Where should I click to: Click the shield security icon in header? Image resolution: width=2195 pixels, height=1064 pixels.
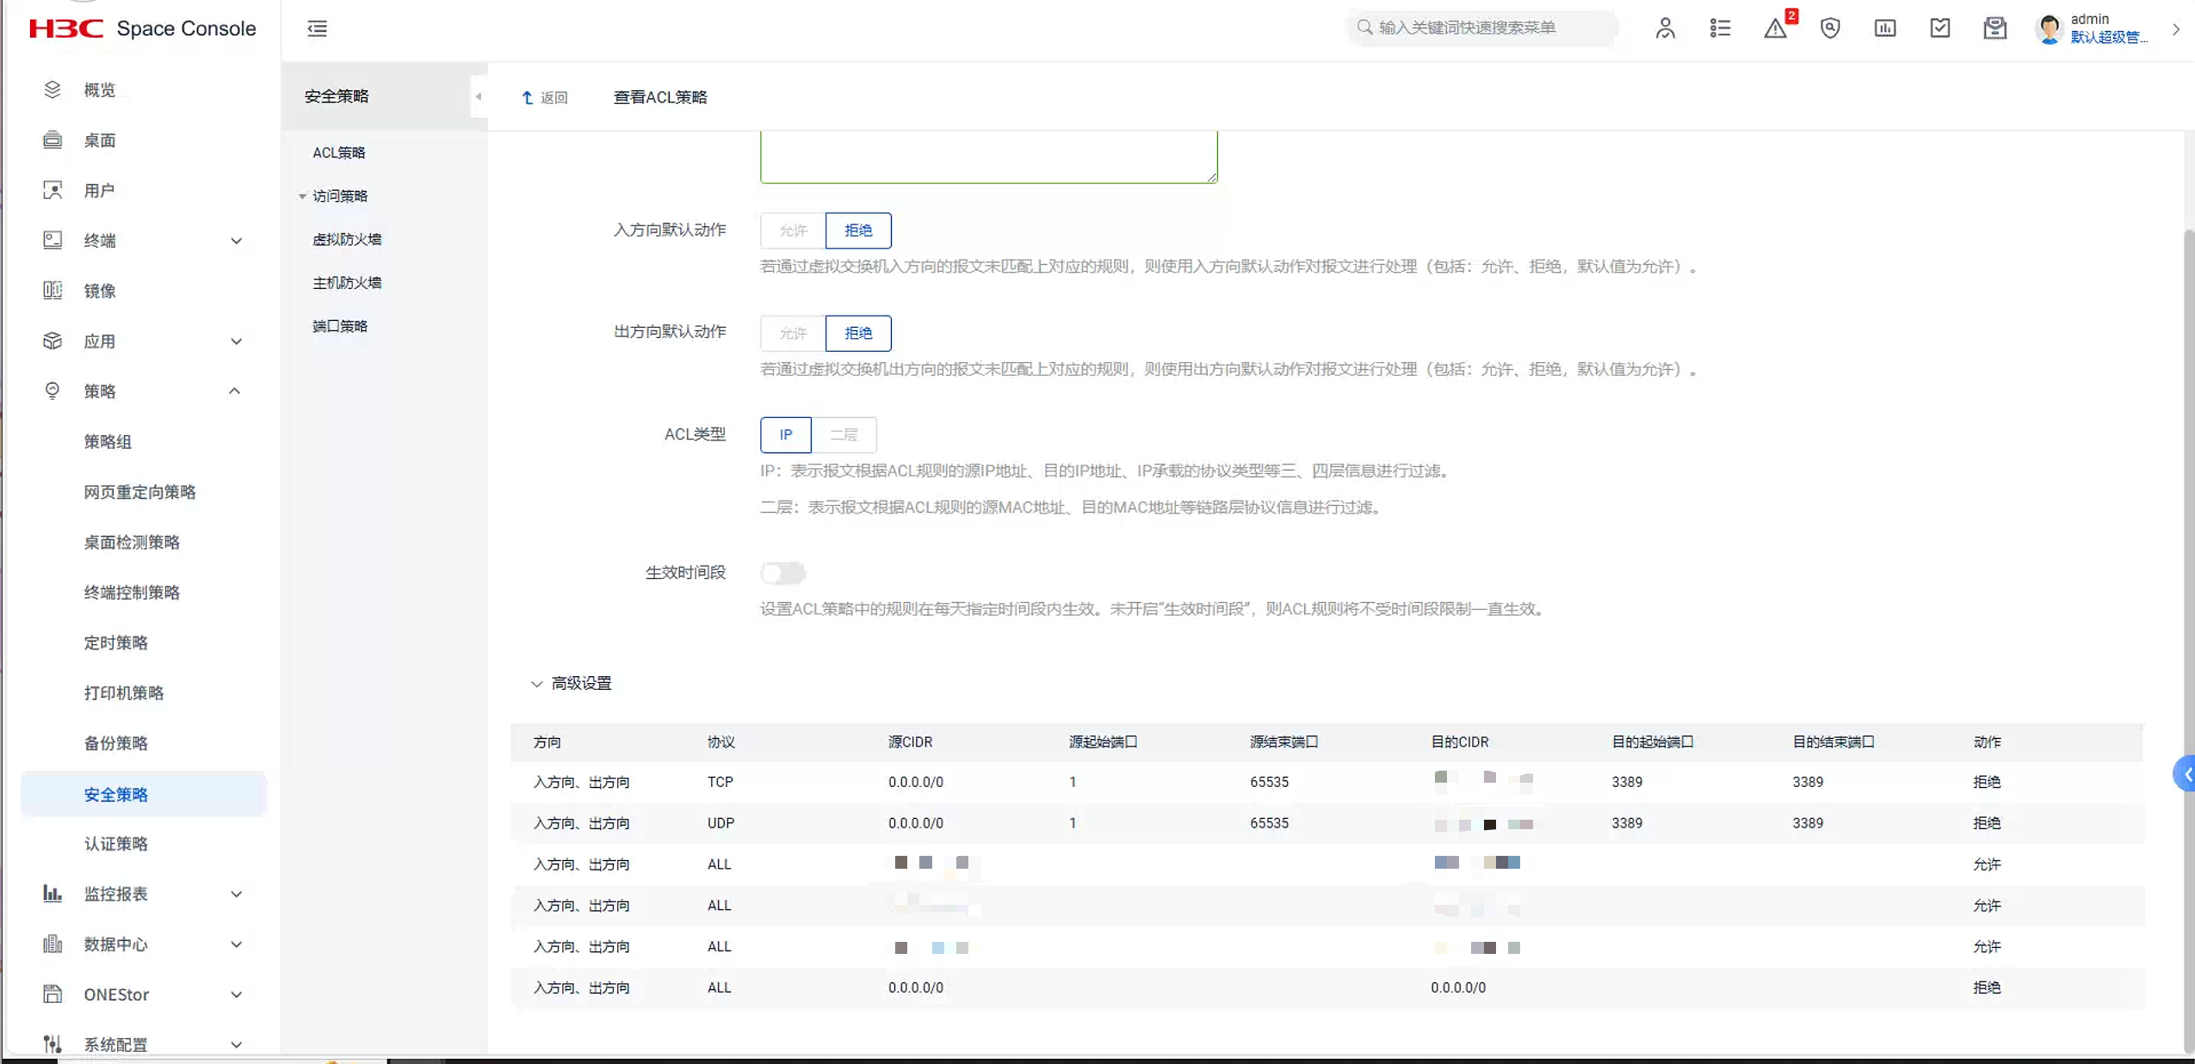1830,28
